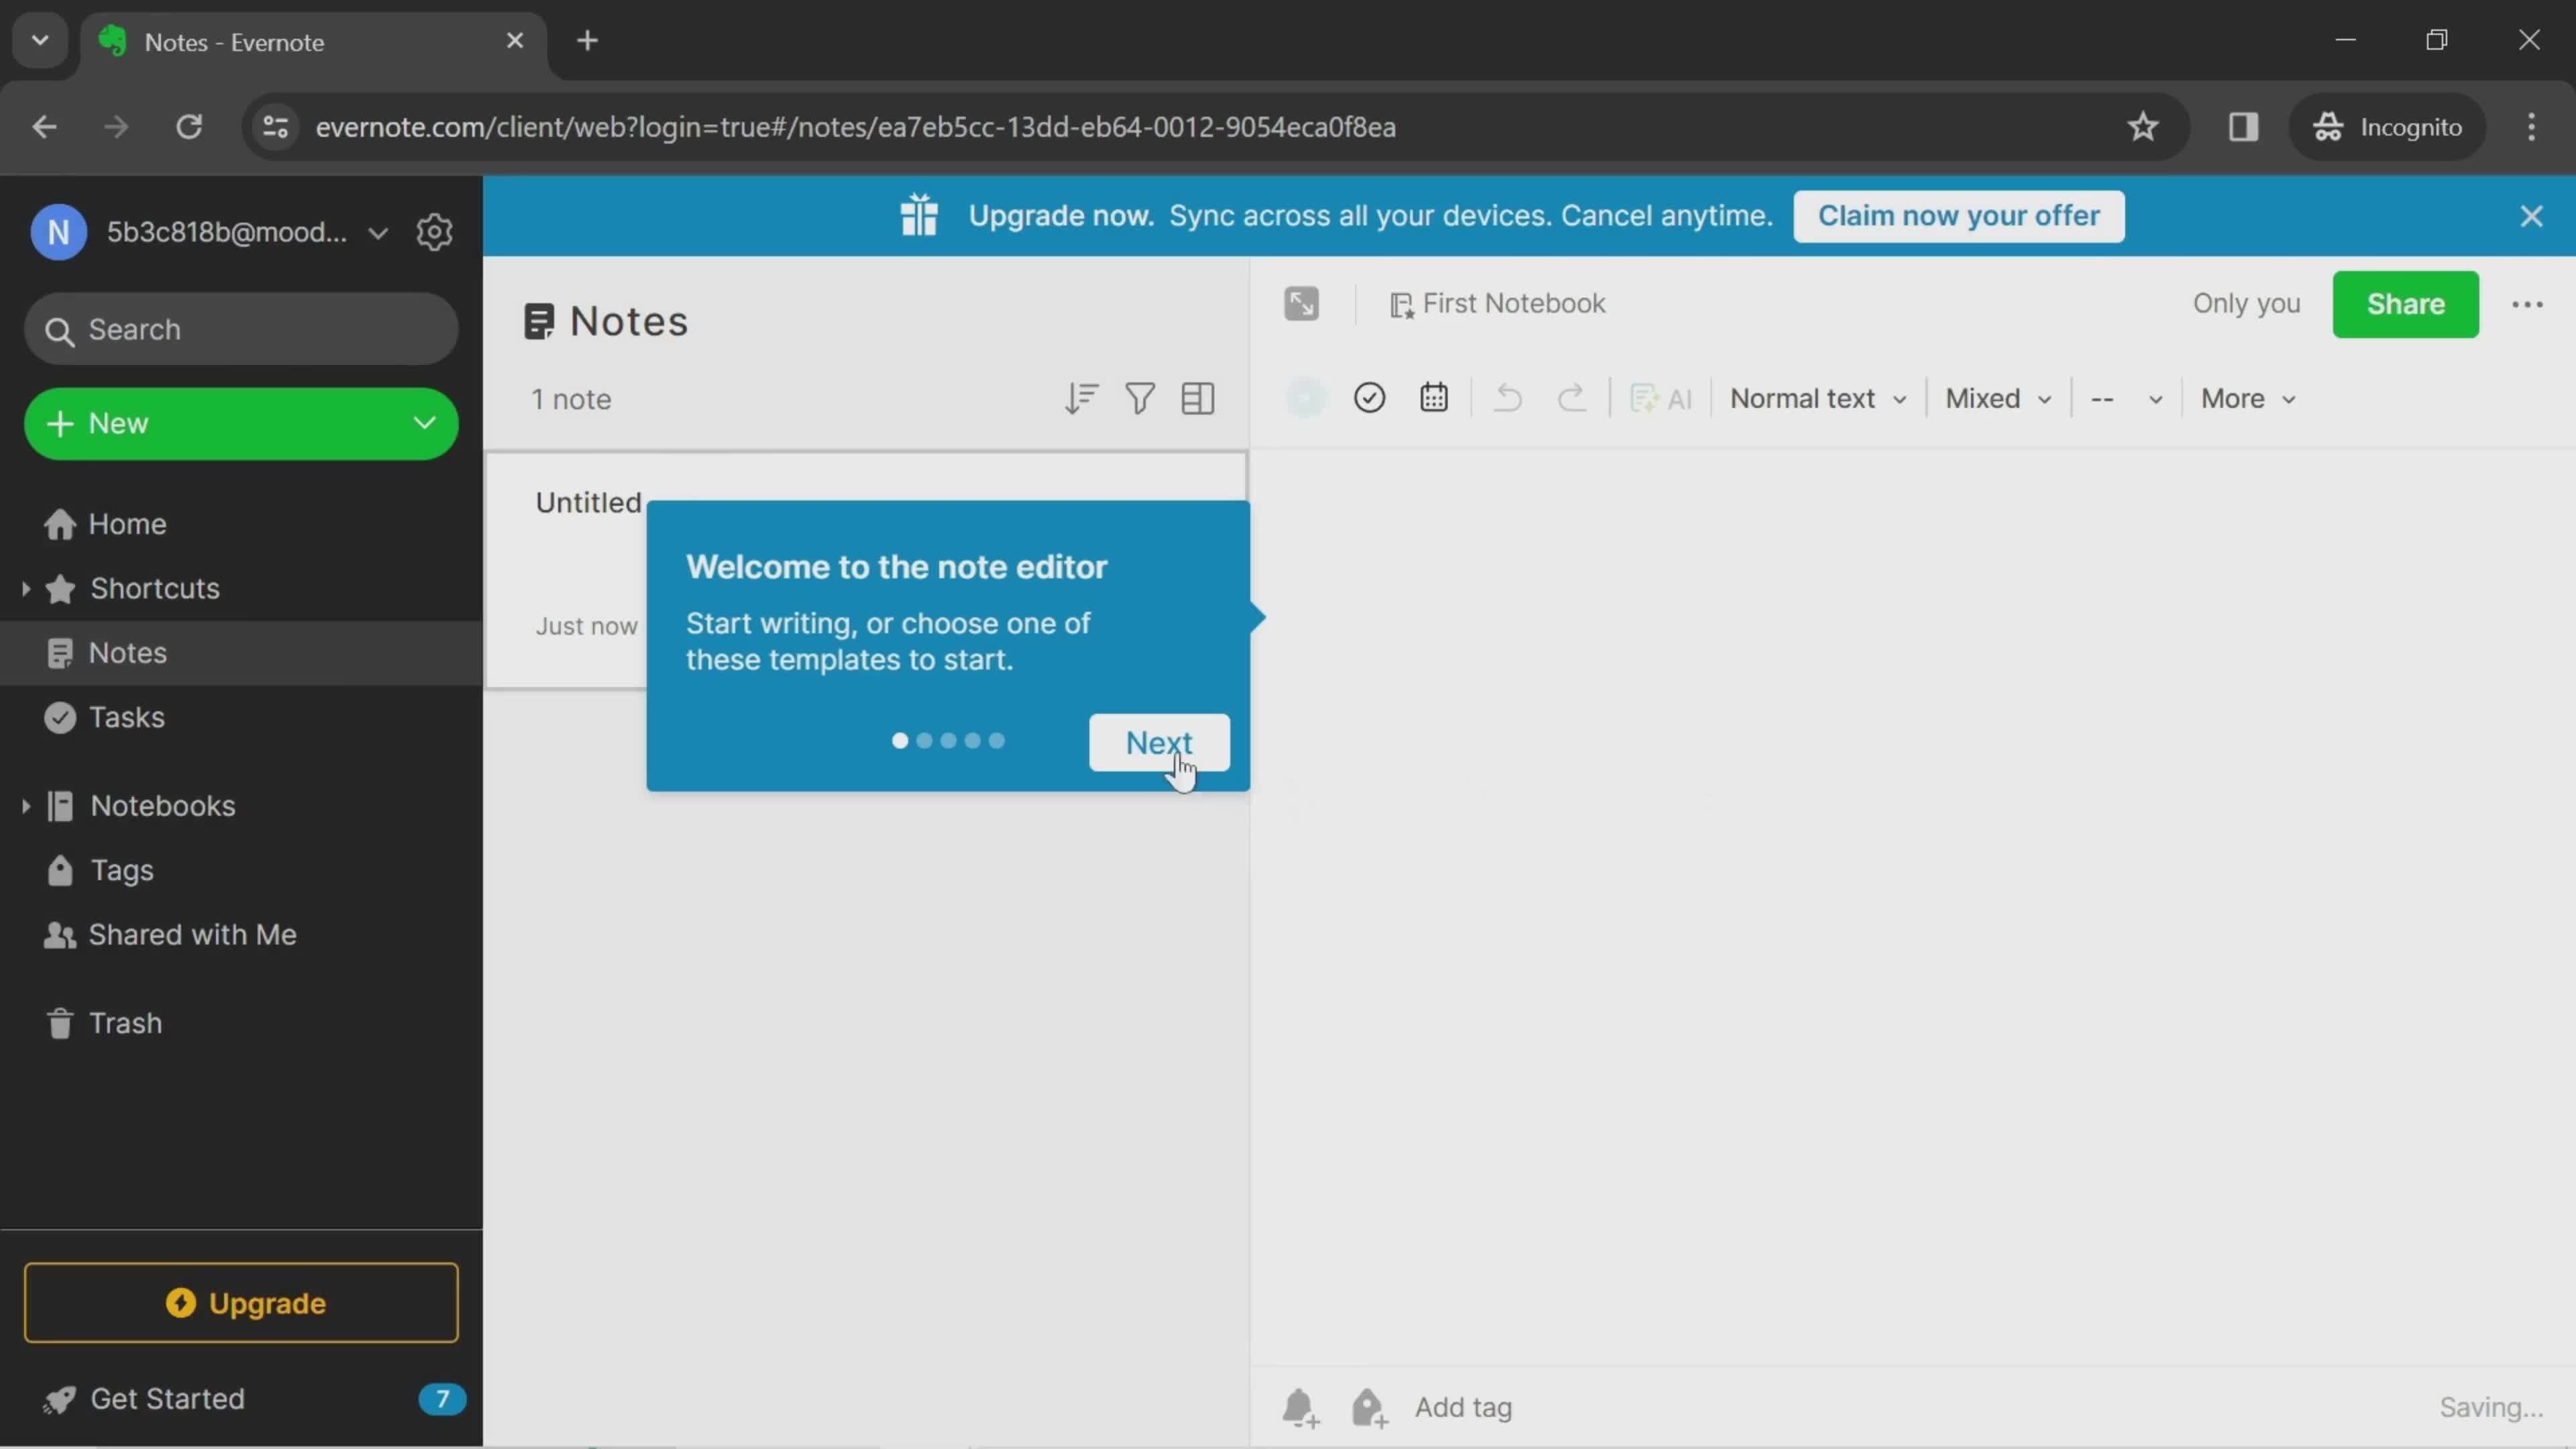Toggle the undo button in toolbar
Screen dimensions: 2576x1449
pos(1507,398)
